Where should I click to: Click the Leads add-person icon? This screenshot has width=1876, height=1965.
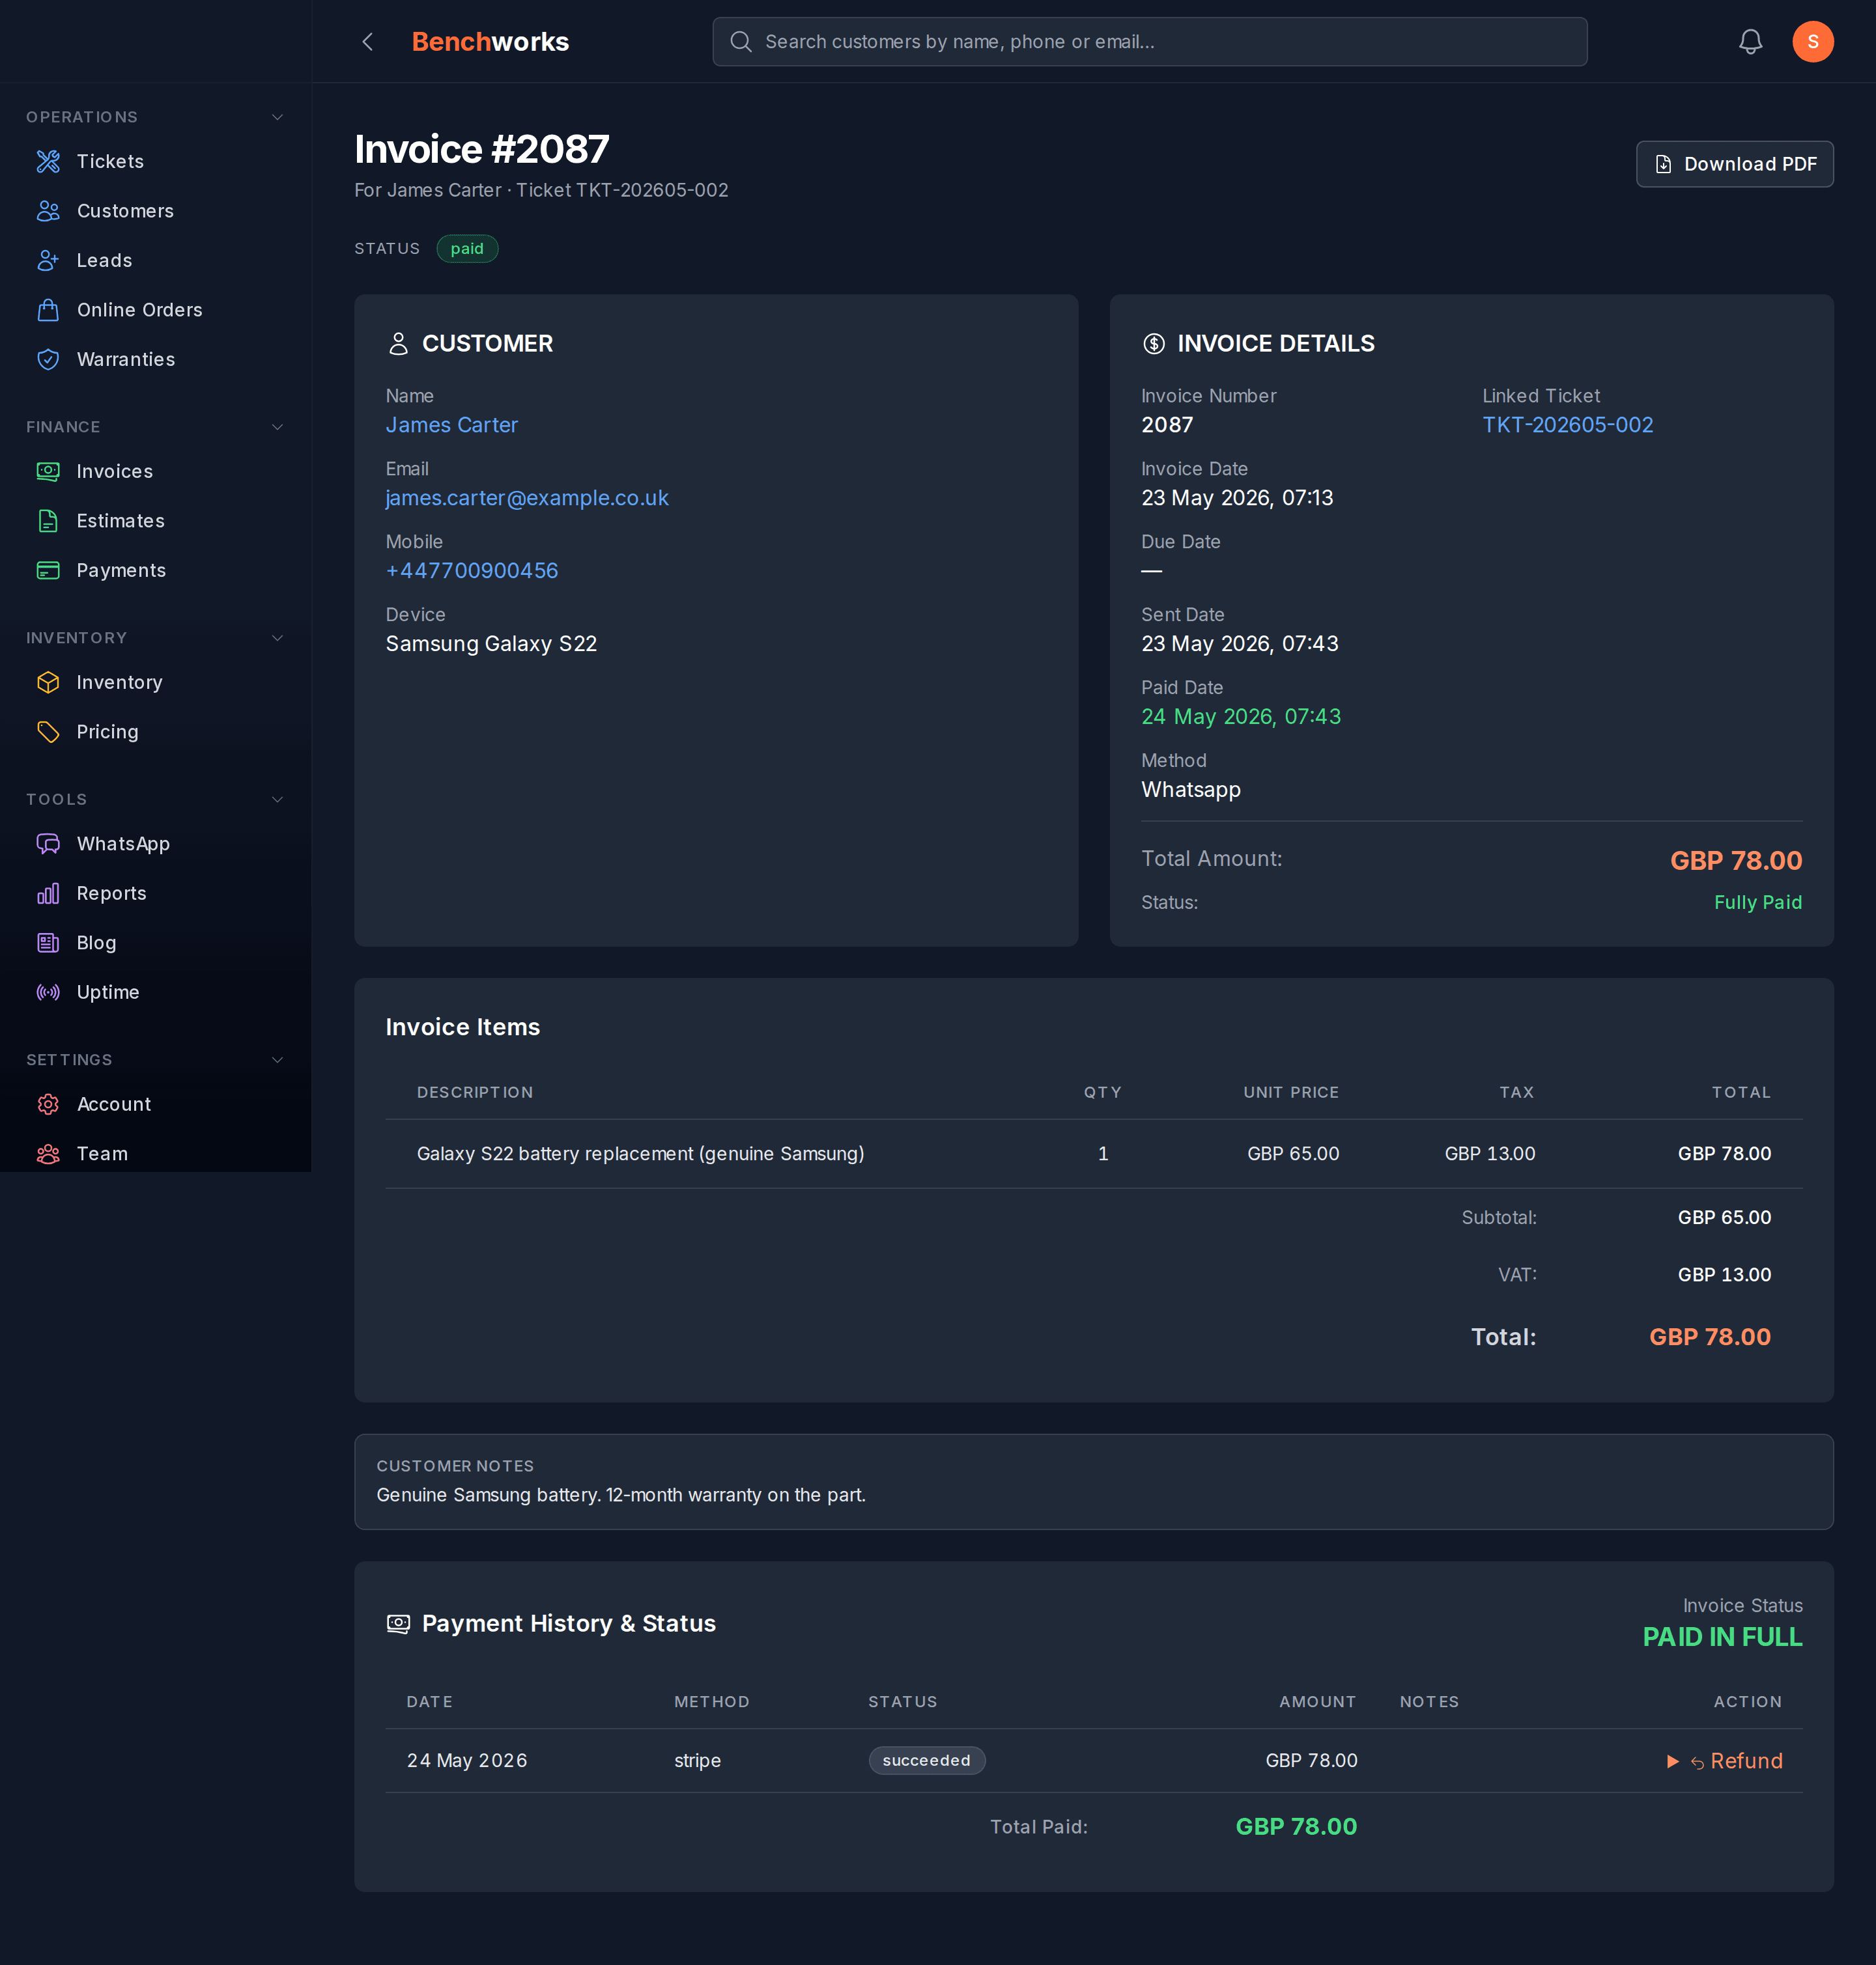(x=48, y=260)
